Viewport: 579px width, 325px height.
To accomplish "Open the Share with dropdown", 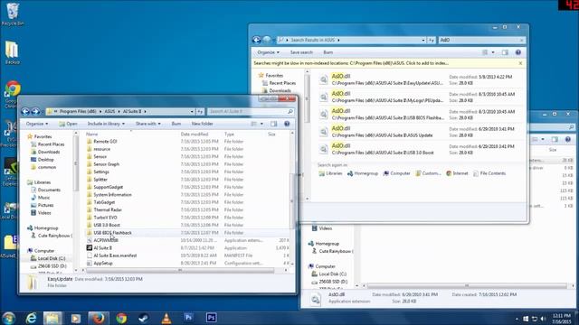I will tap(147, 124).
